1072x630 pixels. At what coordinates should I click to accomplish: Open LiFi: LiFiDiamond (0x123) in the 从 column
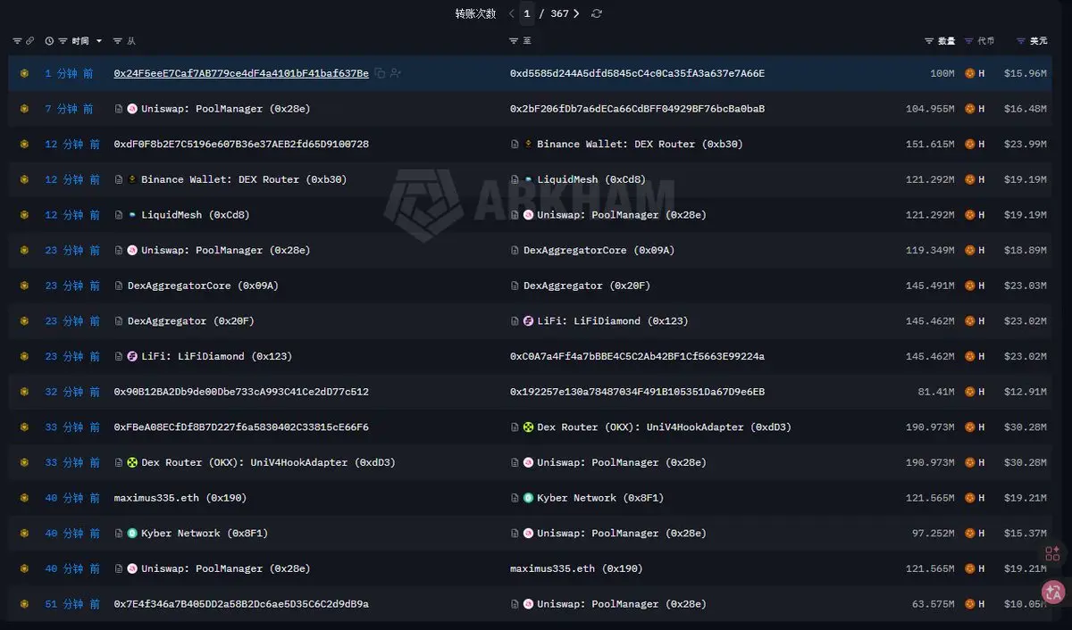tap(216, 356)
